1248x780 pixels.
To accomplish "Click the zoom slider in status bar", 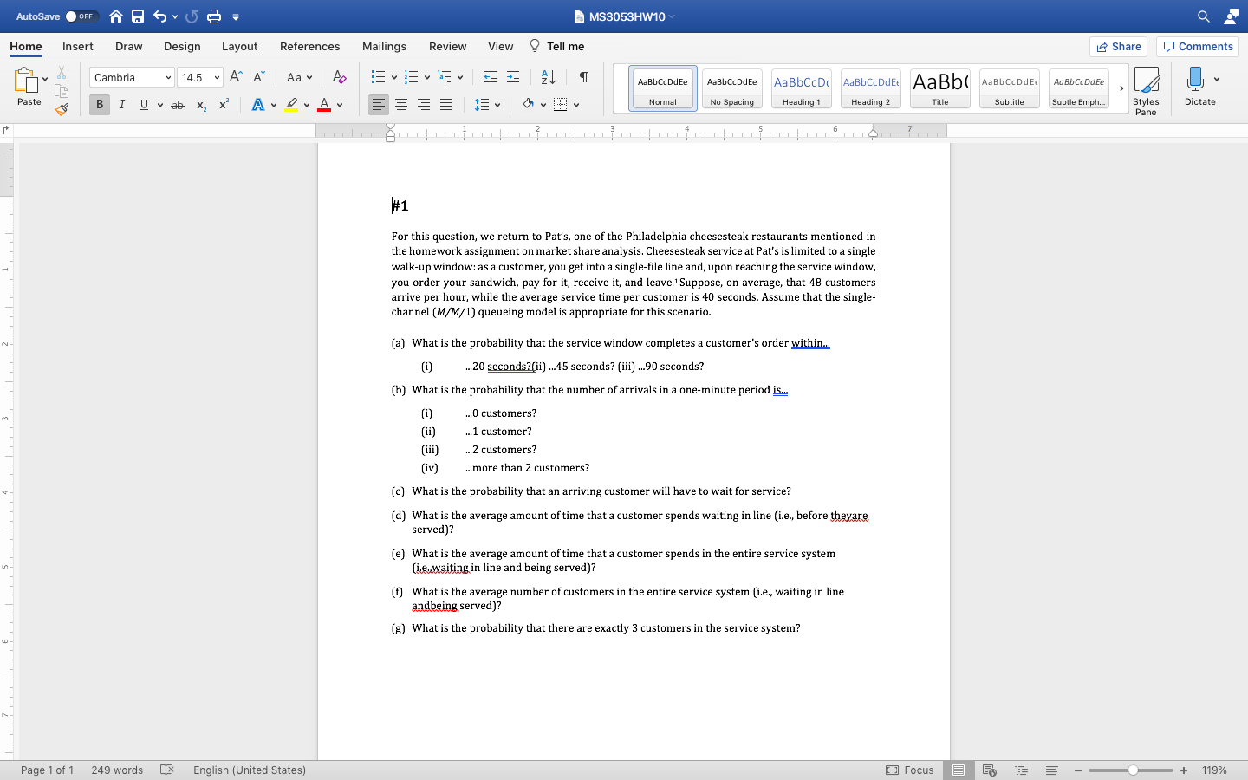I will click(x=1132, y=770).
